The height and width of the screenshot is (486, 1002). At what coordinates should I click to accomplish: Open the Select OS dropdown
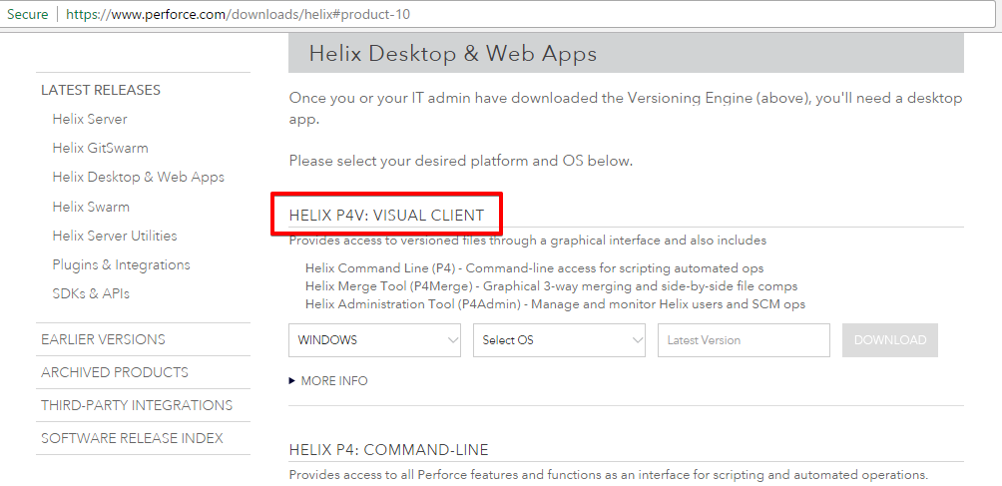tap(559, 339)
